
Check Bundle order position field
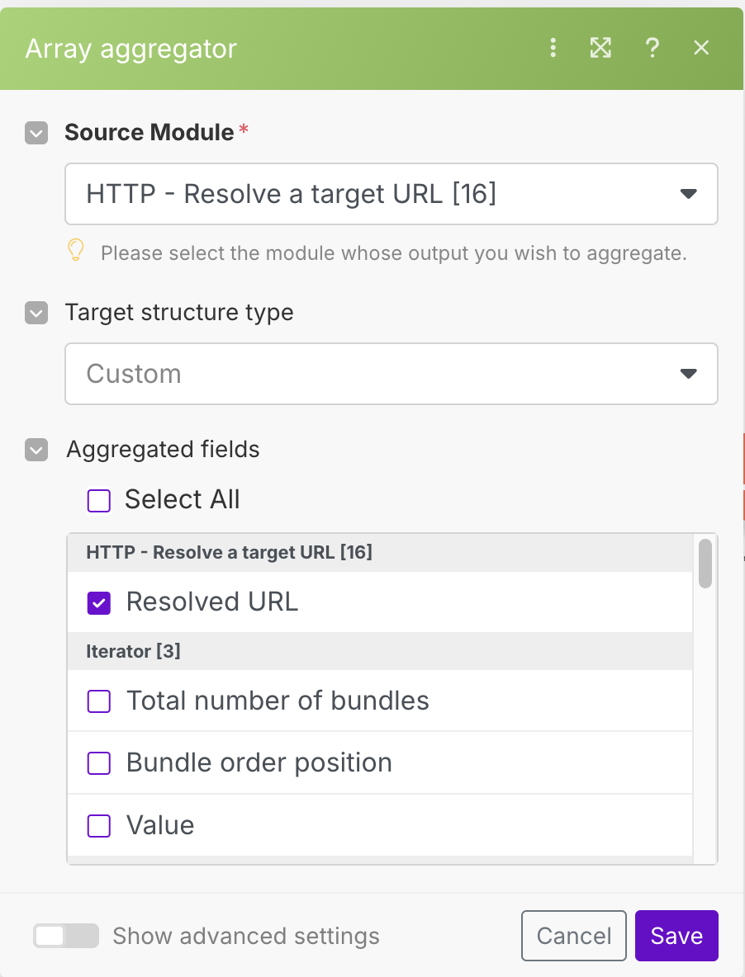click(99, 763)
